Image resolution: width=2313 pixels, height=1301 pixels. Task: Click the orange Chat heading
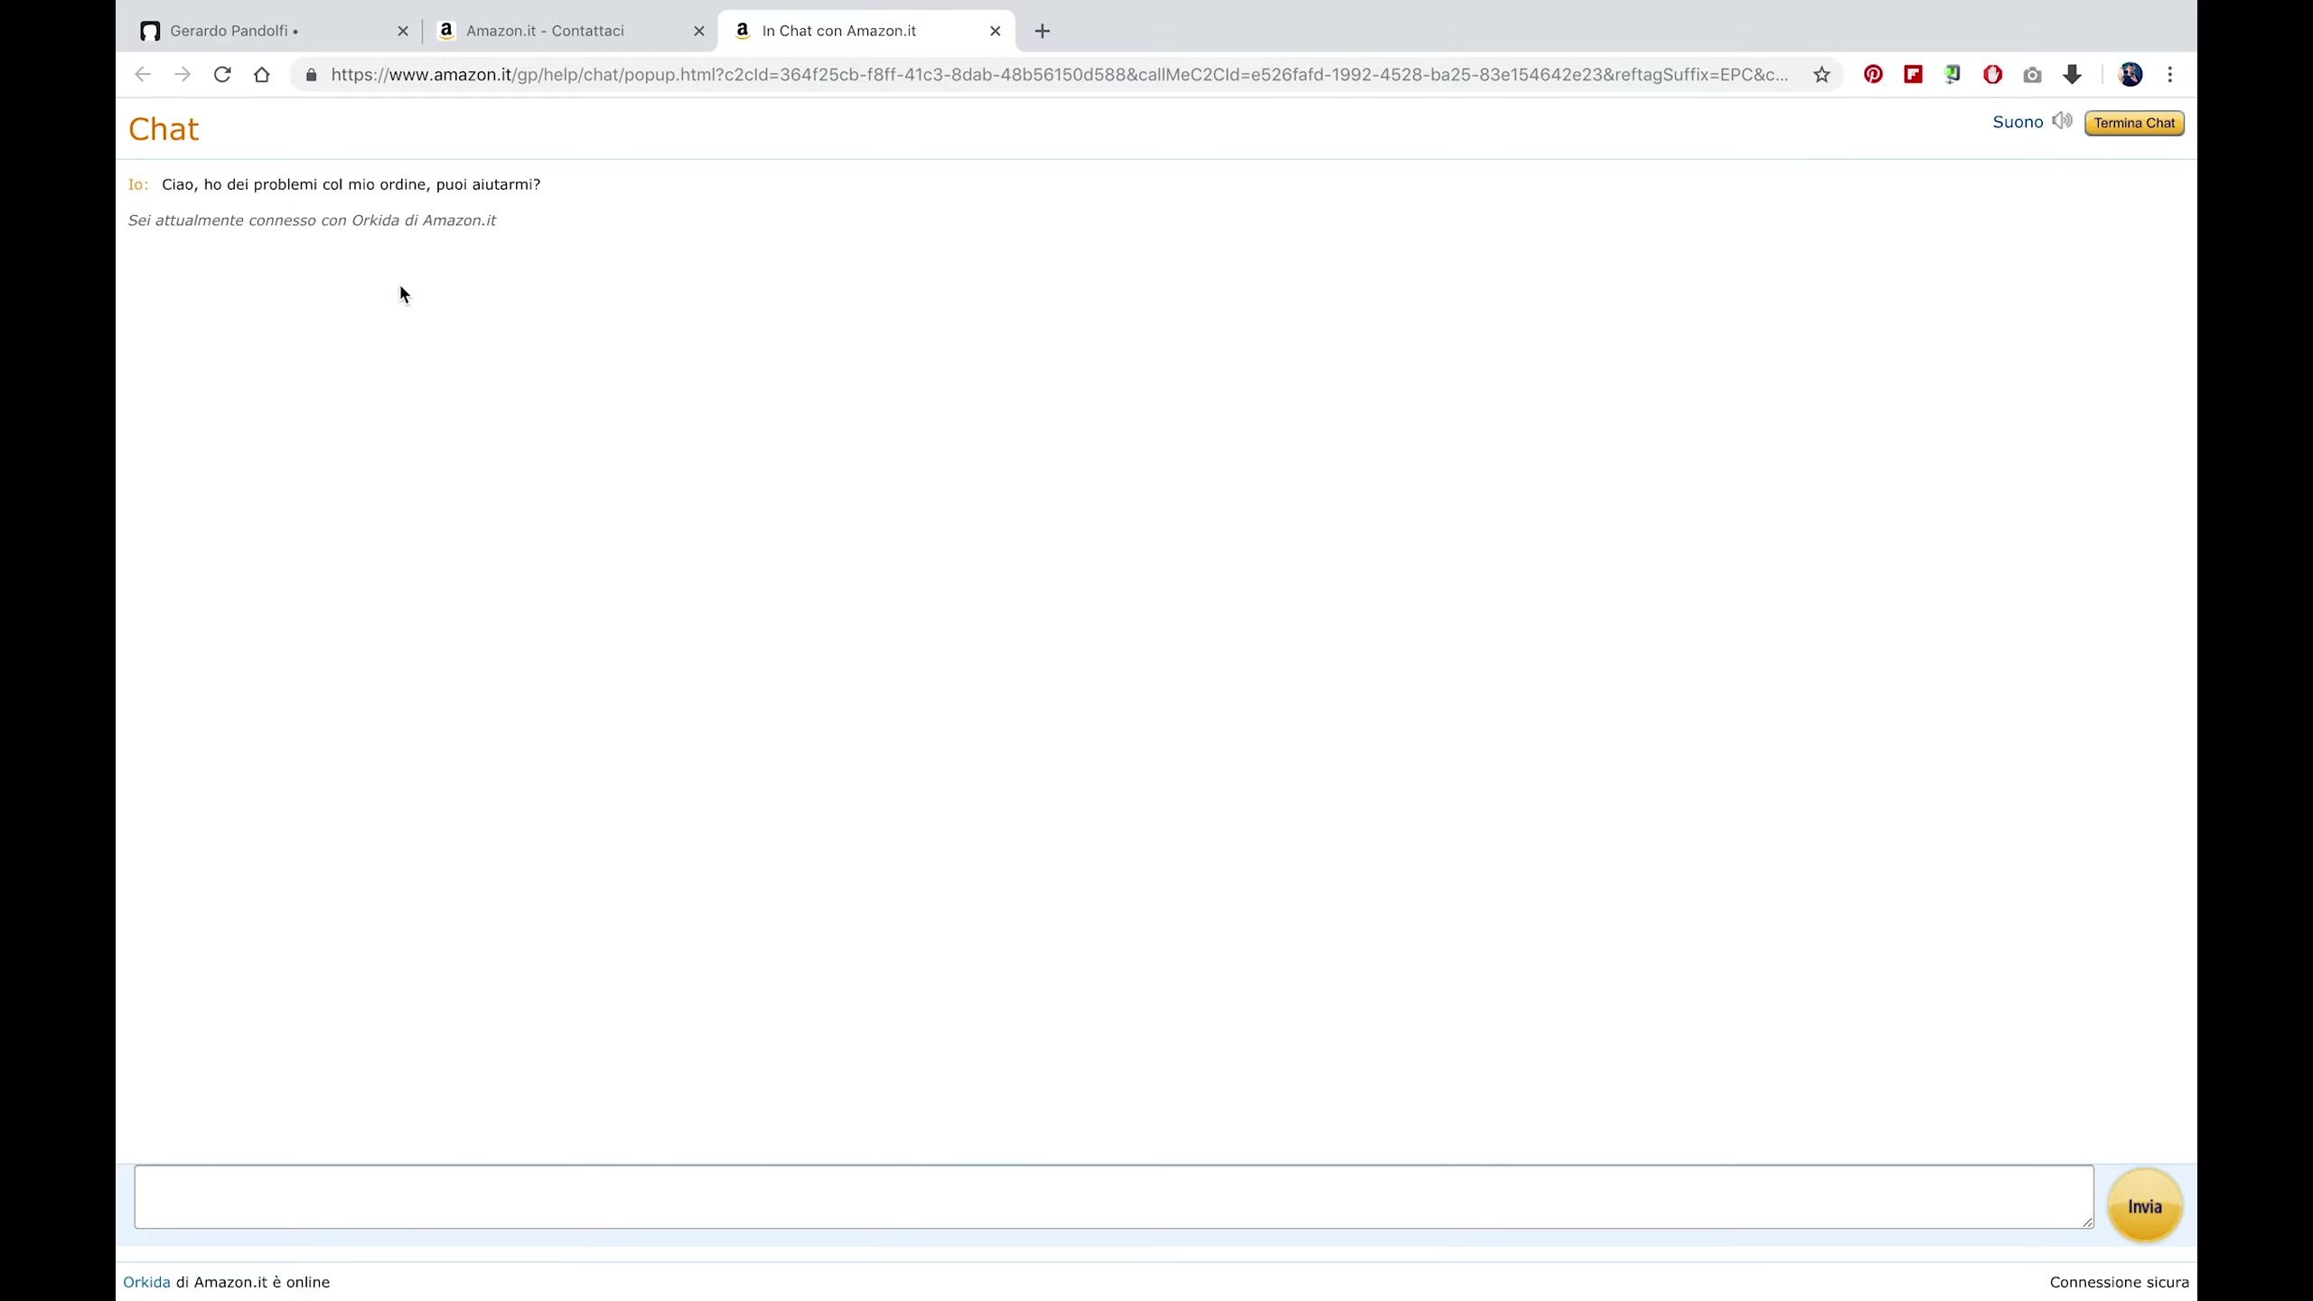coord(164,129)
